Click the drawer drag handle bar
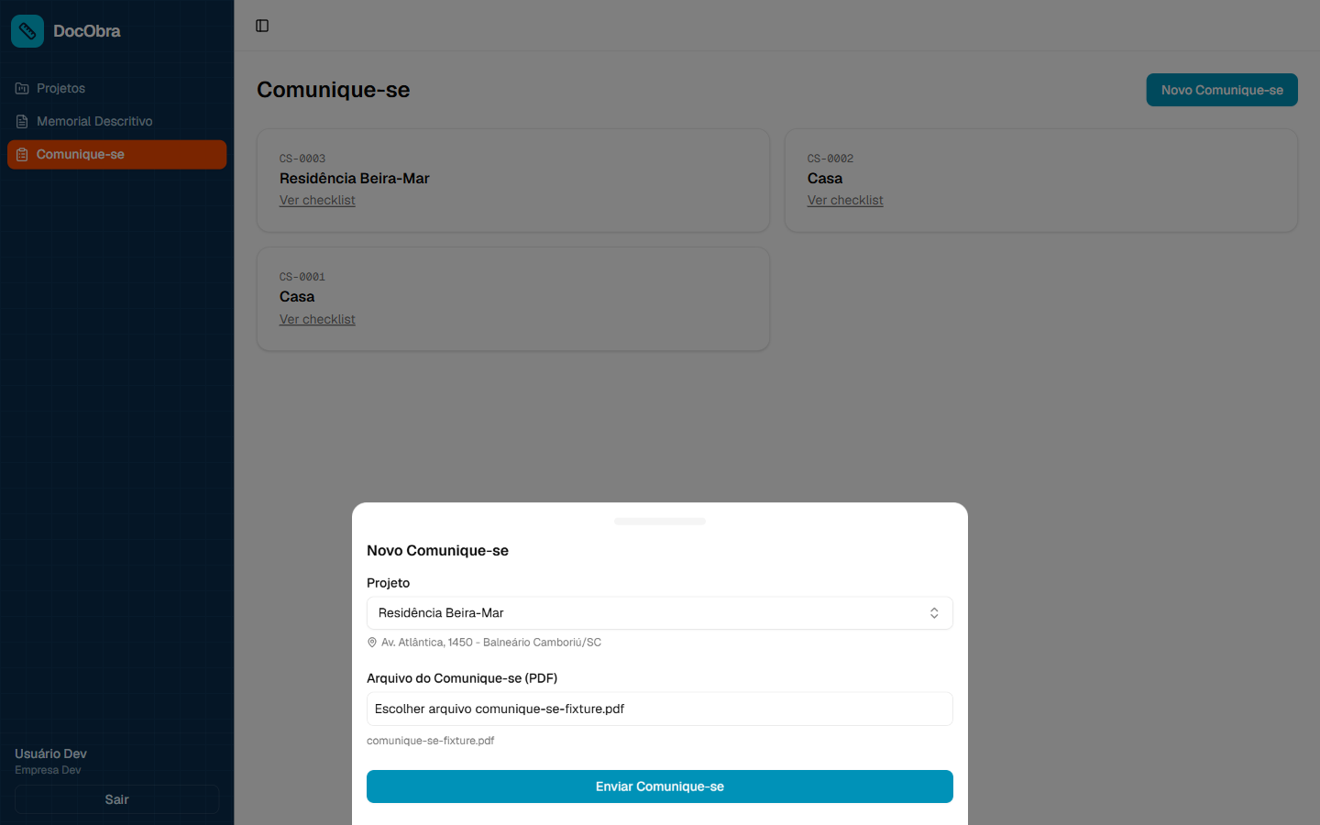This screenshot has height=825, width=1320. click(660, 522)
